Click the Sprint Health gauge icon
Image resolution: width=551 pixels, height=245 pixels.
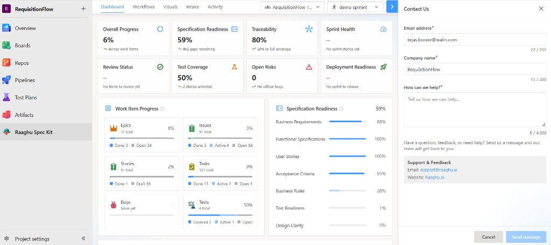[383, 29]
